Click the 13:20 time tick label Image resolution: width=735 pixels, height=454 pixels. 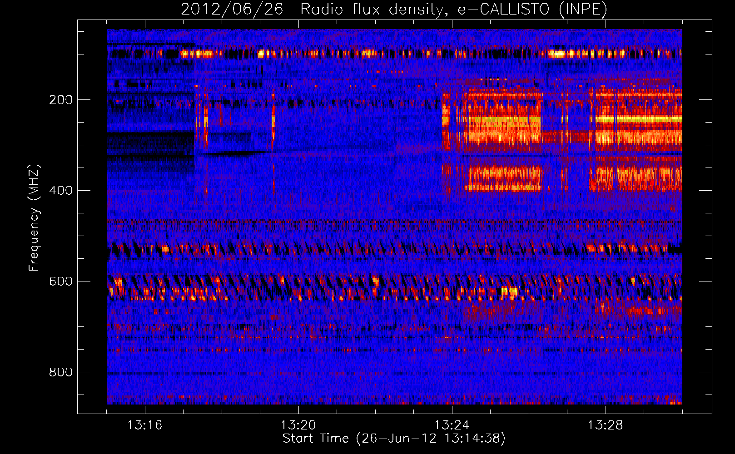(x=298, y=425)
